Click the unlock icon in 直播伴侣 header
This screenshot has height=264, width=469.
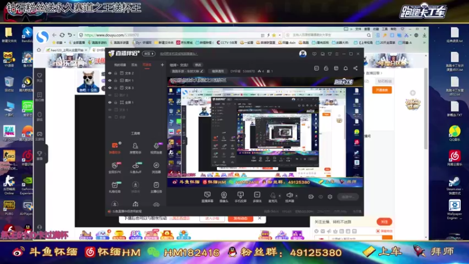coord(326,68)
